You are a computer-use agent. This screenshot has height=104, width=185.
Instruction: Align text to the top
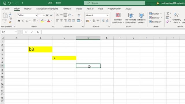pos(58,15)
